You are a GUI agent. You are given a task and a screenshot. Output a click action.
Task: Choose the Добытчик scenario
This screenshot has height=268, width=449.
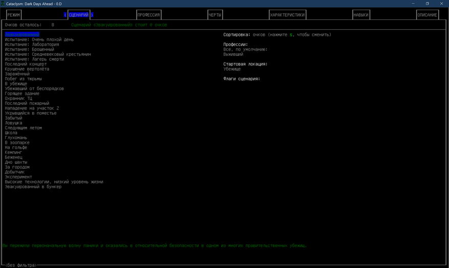(15, 172)
